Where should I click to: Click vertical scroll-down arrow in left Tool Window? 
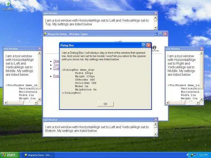tap(40, 99)
